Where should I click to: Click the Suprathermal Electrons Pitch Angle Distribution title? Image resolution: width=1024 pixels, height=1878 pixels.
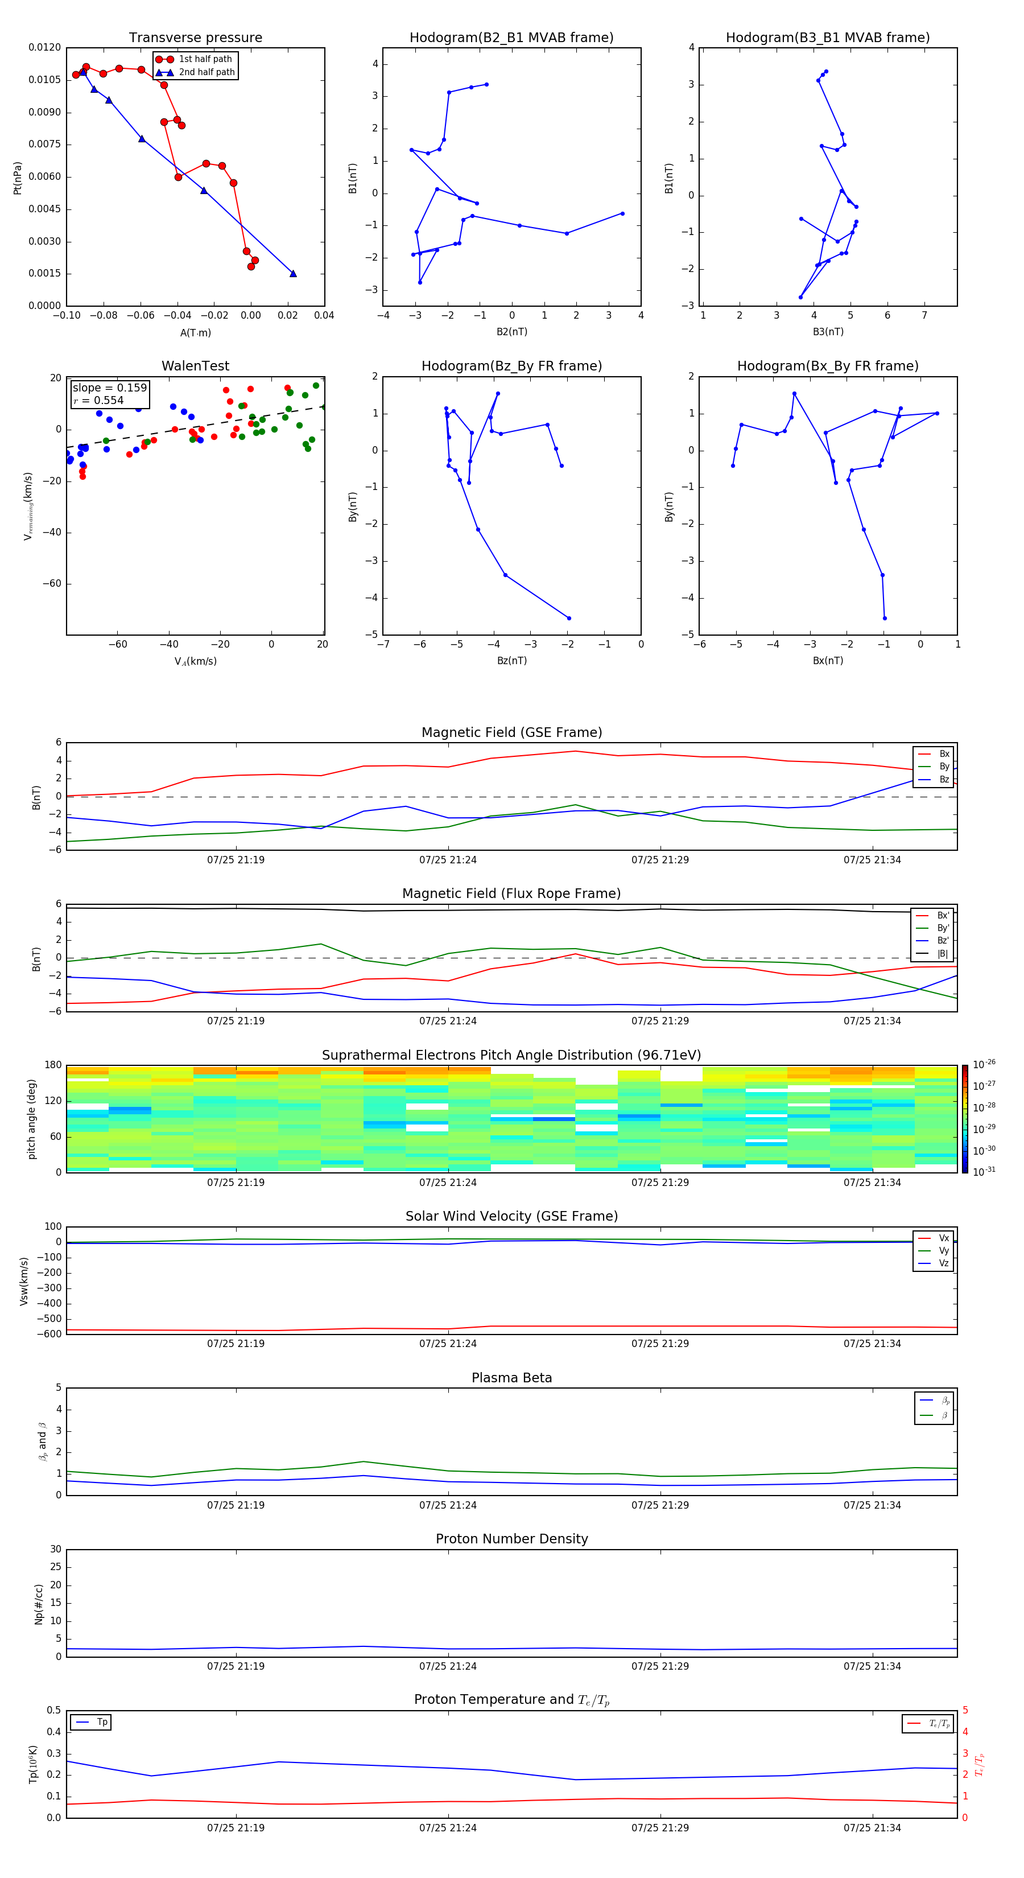tap(511, 1055)
